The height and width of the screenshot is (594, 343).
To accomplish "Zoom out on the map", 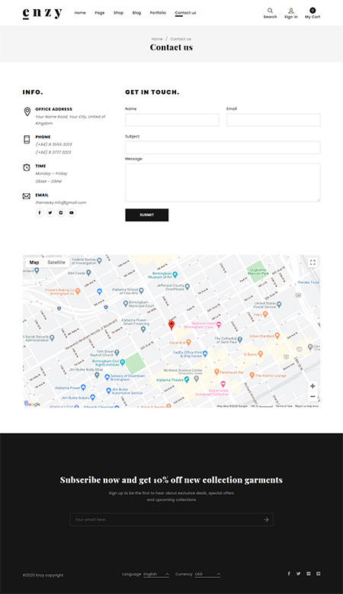I will pyautogui.click(x=313, y=396).
